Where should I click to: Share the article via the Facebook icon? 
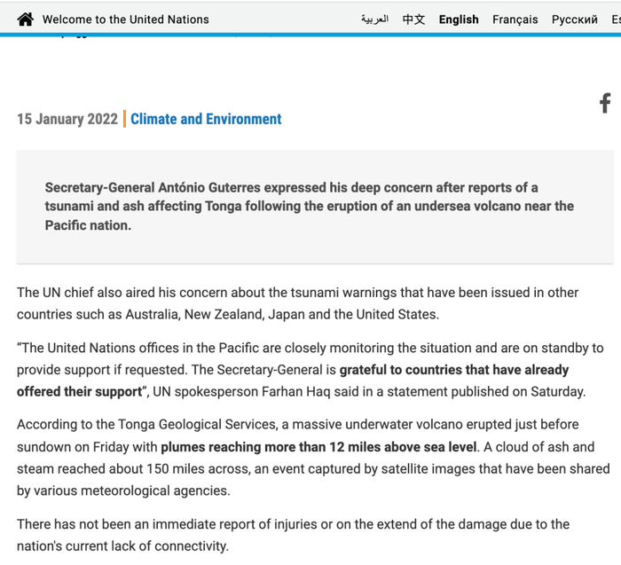point(605,104)
